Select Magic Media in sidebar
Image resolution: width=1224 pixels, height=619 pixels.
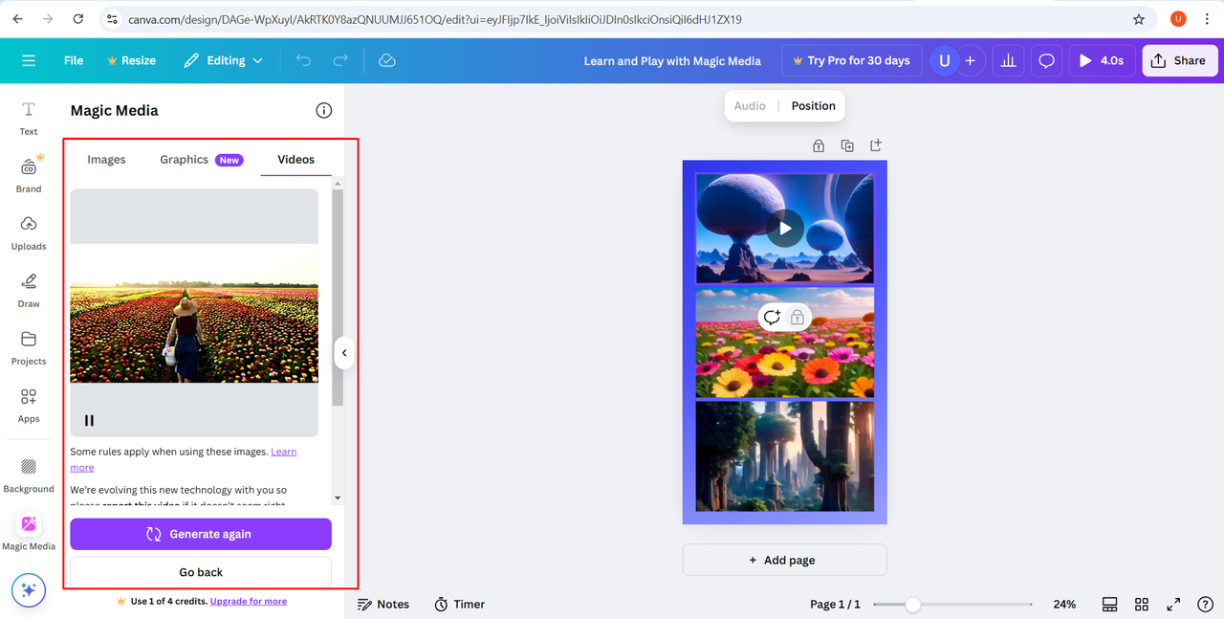(x=29, y=532)
